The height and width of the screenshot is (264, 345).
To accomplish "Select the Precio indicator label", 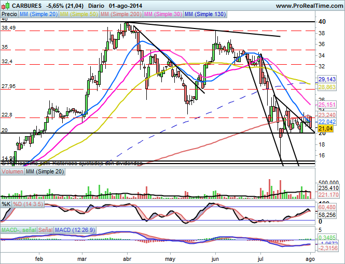I will pyautogui.click(x=9, y=14).
